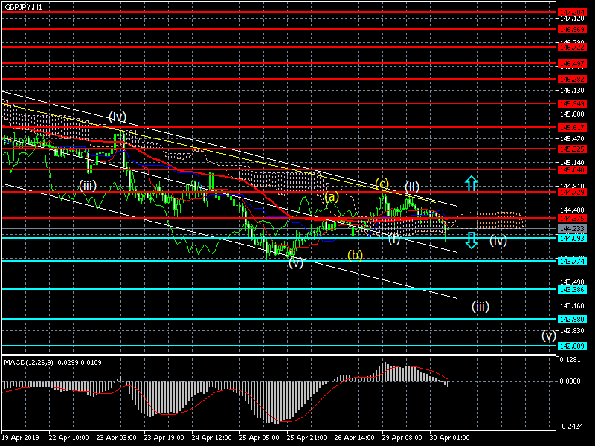
Task: Click the -0.2424 MACD scale value
Action: pos(570,426)
